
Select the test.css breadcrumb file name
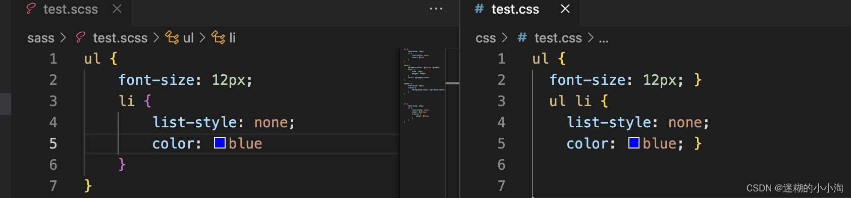pos(558,38)
